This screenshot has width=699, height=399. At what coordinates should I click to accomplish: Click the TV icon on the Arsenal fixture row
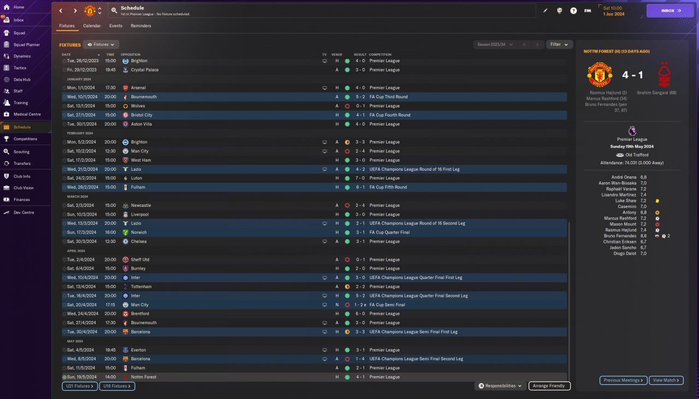pos(324,88)
